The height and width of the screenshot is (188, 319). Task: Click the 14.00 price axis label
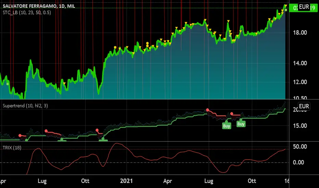(300, 63)
